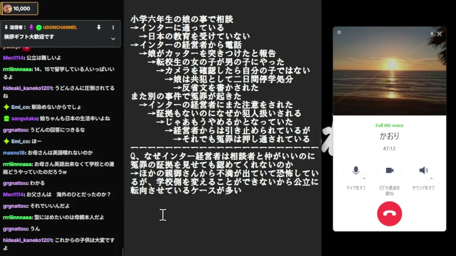Pin the call window with its pin icon
The width and height of the screenshot is (456, 256).
432,34
